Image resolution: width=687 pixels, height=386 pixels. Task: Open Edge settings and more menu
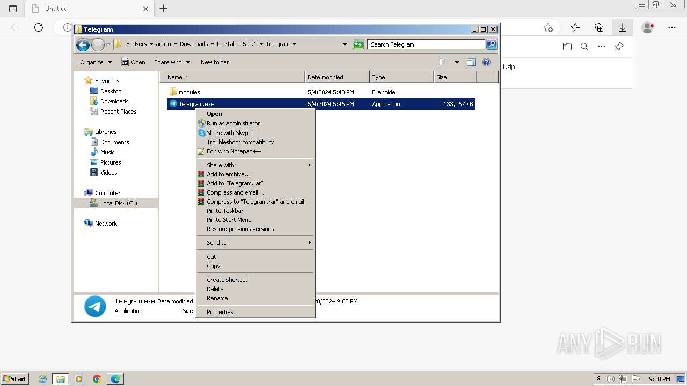point(672,27)
